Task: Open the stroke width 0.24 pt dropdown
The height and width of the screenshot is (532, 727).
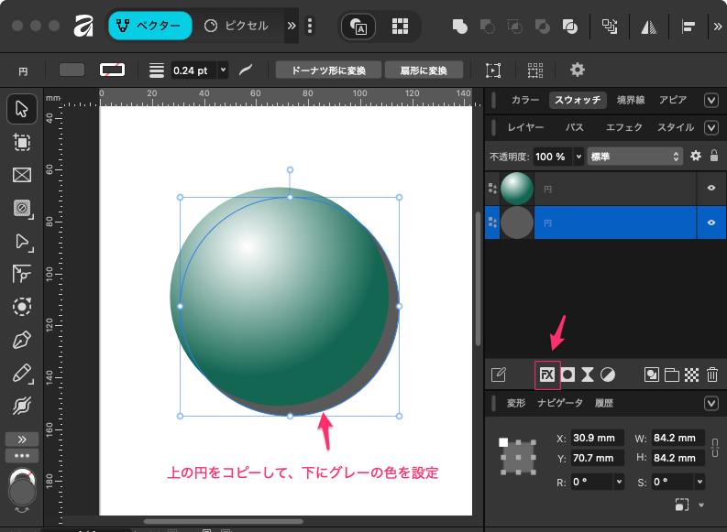Action: (223, 70)
